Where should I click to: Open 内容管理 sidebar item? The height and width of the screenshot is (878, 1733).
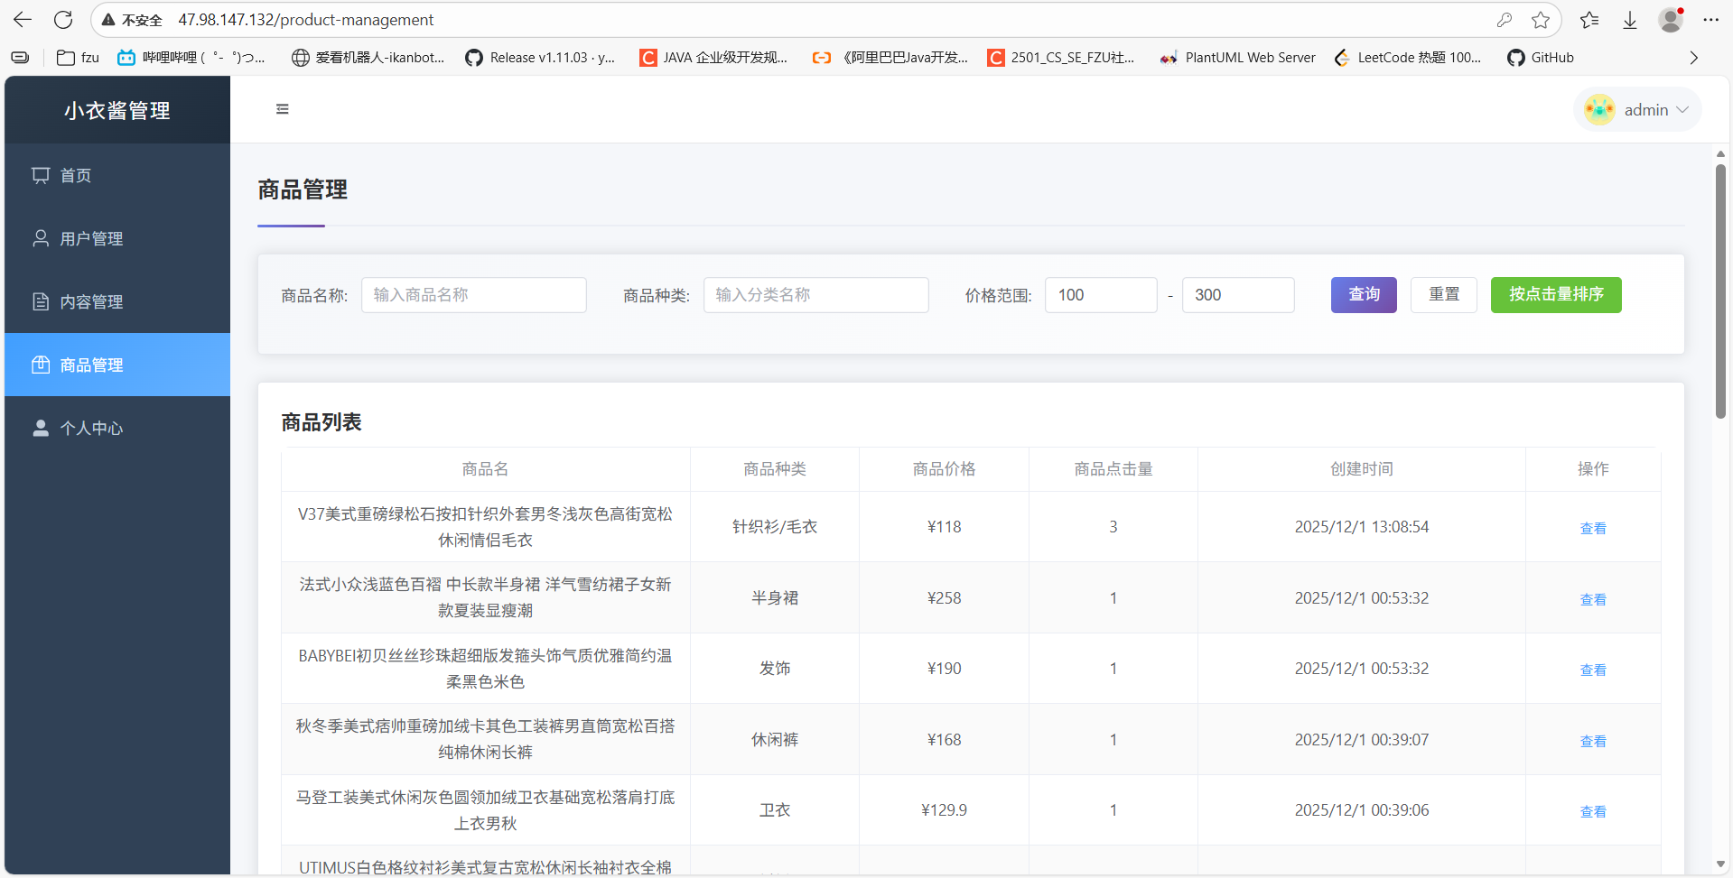pyautogui.click(x=117, y=301)
